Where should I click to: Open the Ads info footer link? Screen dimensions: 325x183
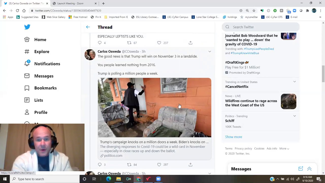[x=272, y=148]
